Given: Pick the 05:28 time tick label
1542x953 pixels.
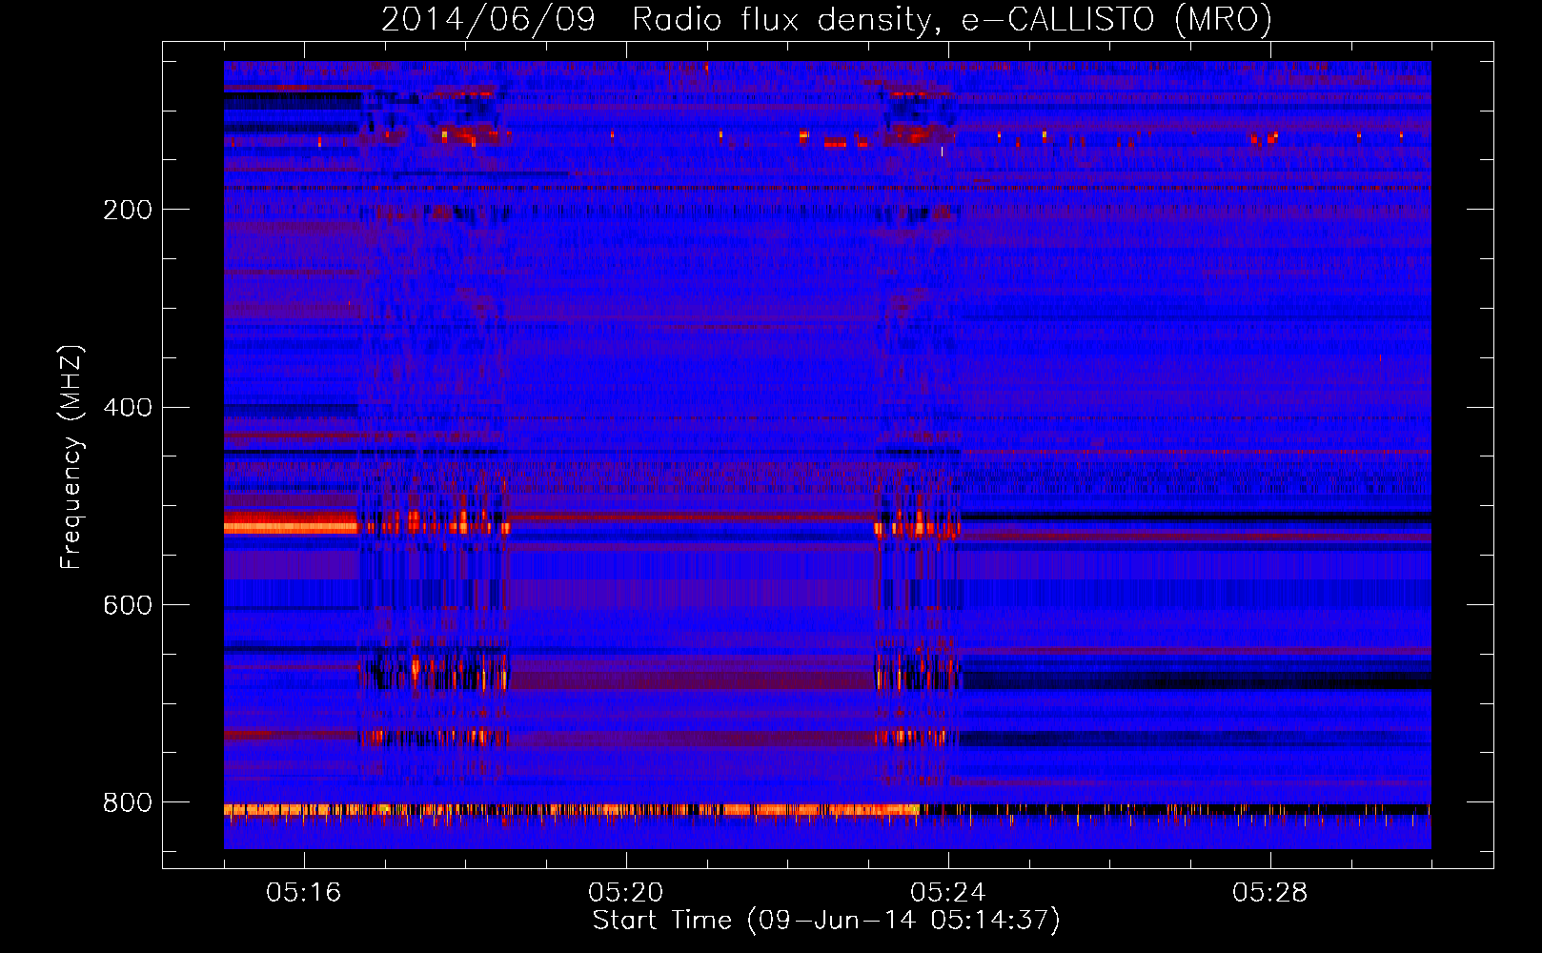Looking at the screenshot, I should 1269,892.
